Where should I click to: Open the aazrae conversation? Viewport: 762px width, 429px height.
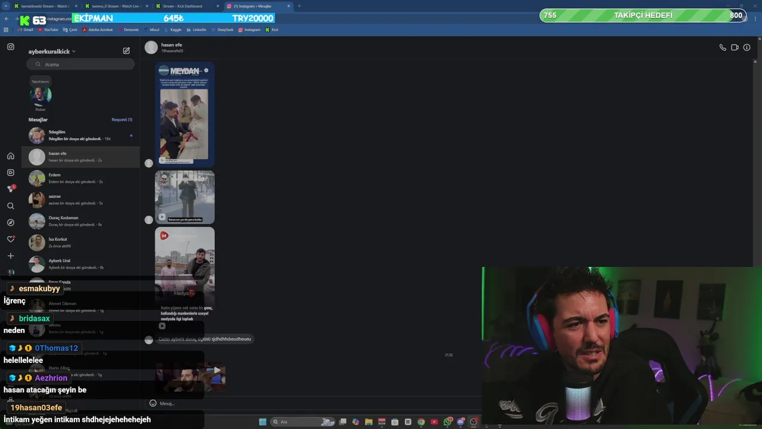pyautogui.click(x=80, y=200)
